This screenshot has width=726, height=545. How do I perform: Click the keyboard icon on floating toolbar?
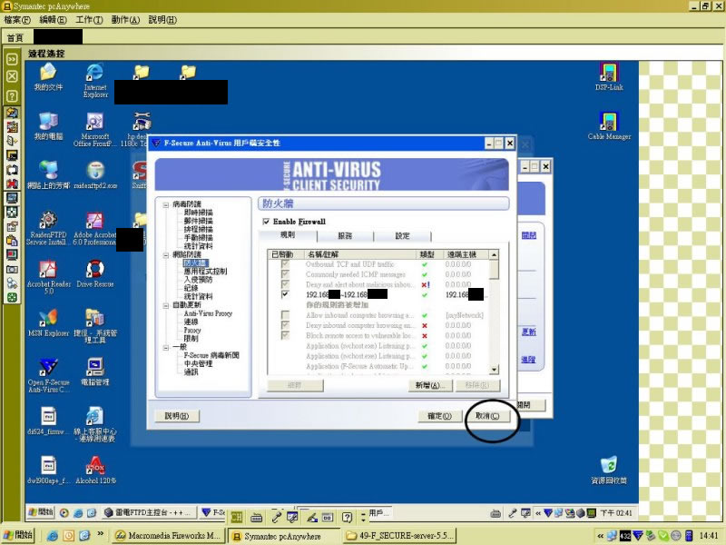pyautogui.click(x=256, y=517)
